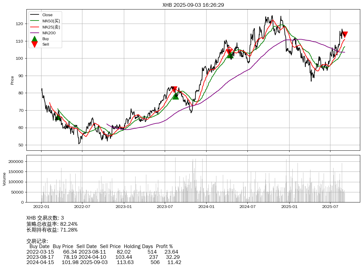This screenshot has height=268, width=363.
Task: Click the trade row with Buy Date 2023-08-17
Action: pyautogui.click(x=103, y=257)
